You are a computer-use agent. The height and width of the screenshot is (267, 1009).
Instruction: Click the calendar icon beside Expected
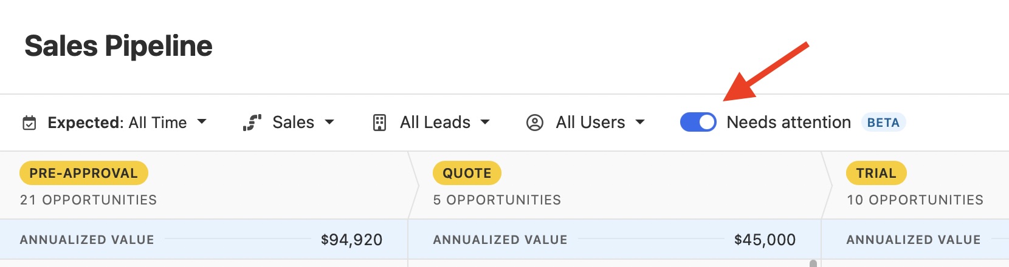point(29,123)
